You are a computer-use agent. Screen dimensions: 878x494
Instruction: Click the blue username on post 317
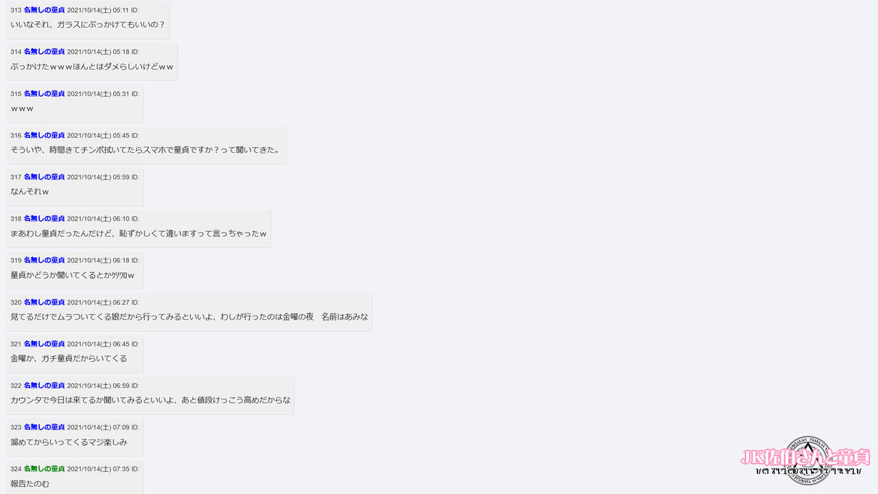45,177
